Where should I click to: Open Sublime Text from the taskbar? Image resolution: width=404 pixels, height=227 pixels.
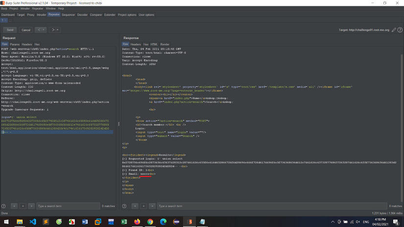click(46, 222)
